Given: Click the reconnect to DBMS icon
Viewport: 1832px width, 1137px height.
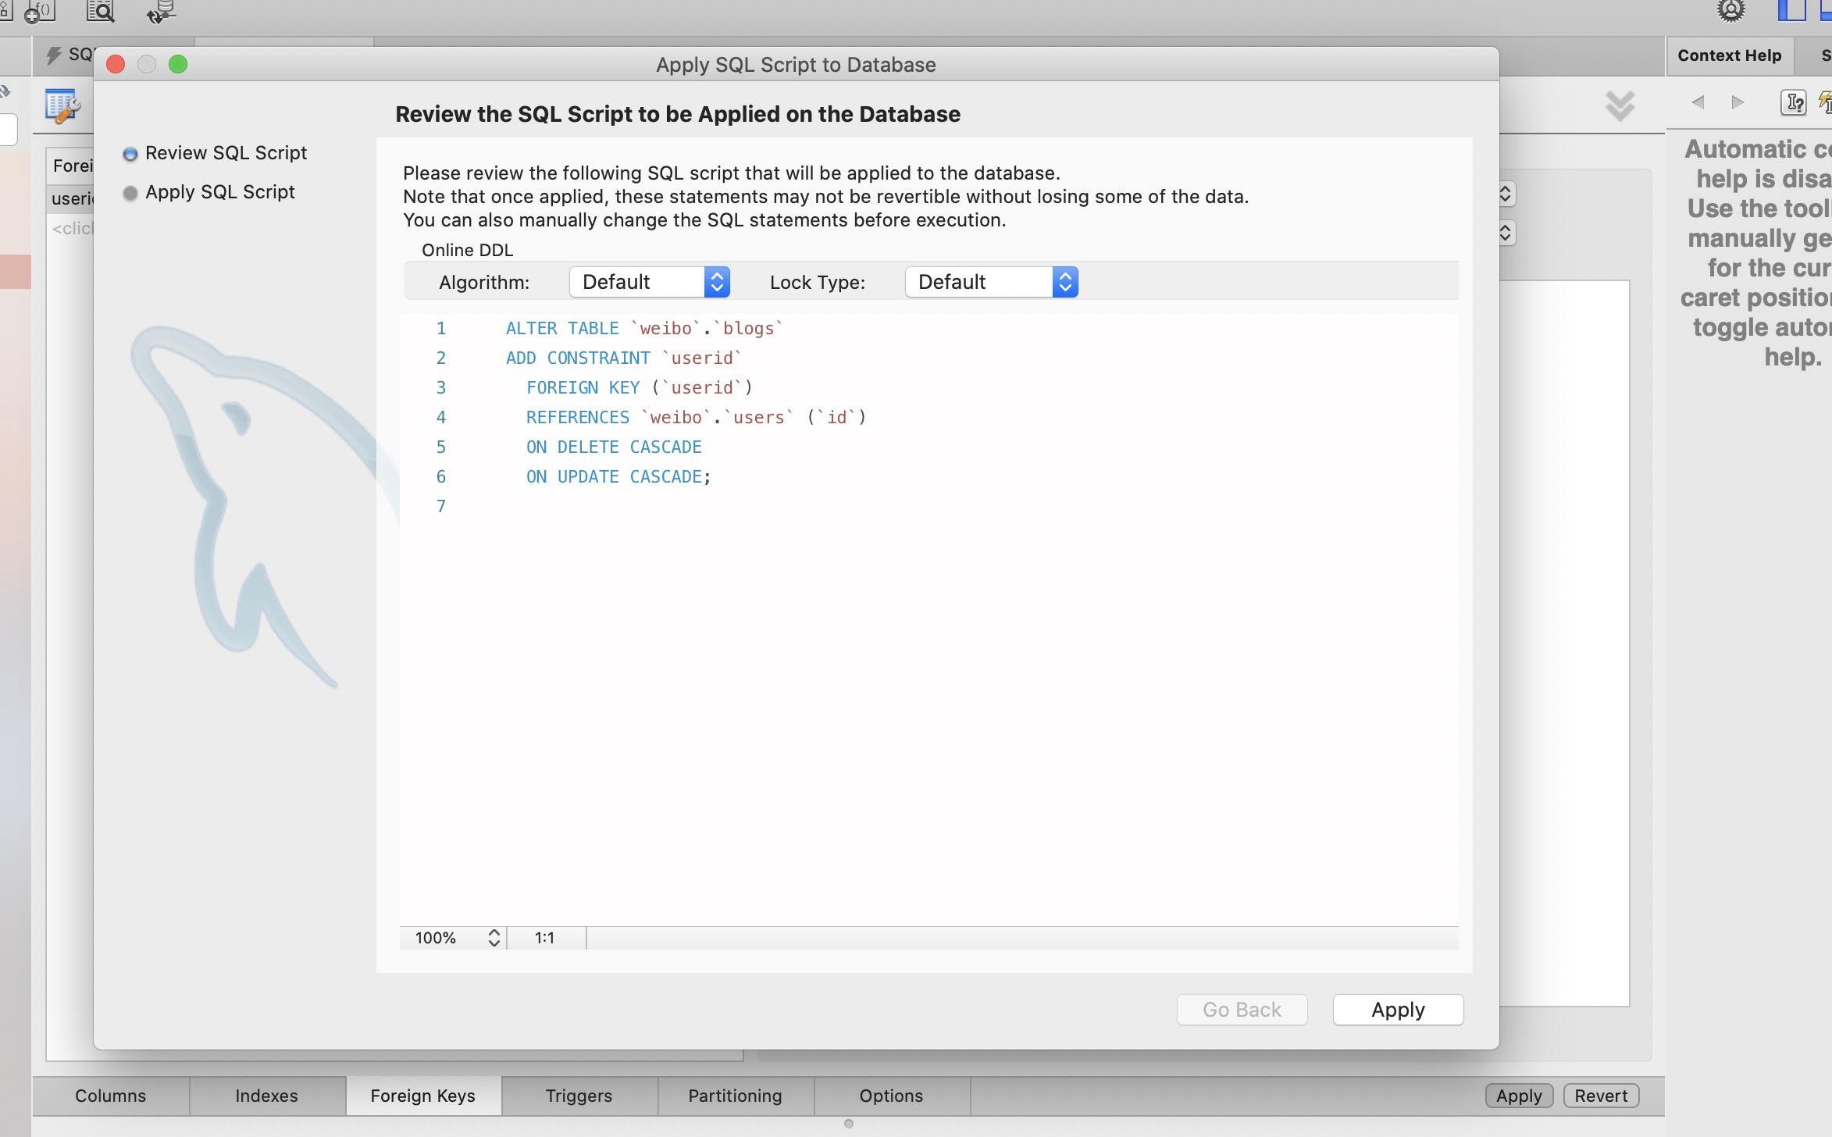Looking at the screenshot, I should [x=161, y=12].
